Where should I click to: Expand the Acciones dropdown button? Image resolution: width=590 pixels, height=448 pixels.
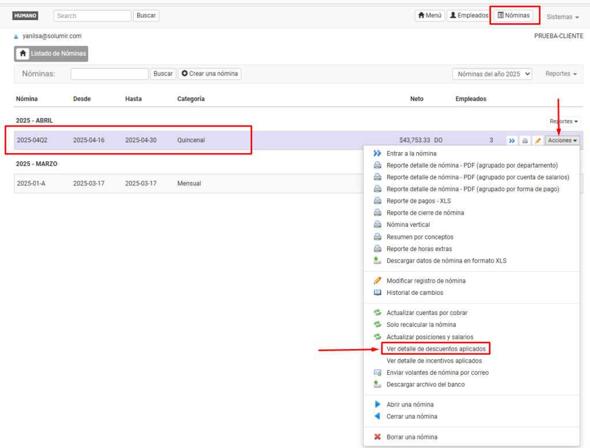click(562, 141)
